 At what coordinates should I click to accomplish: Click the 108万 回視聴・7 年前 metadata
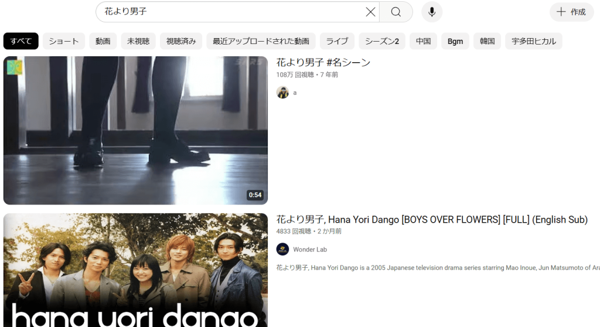click(307, 74)
